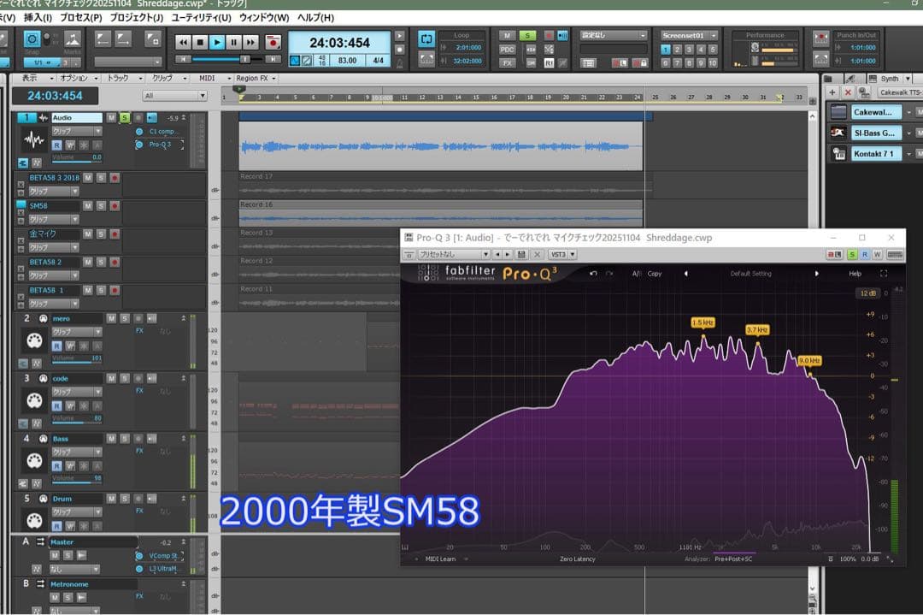Viewport: 923px width, 615px height.
Task: Mute the SM58 track
Action: point(88,205)
